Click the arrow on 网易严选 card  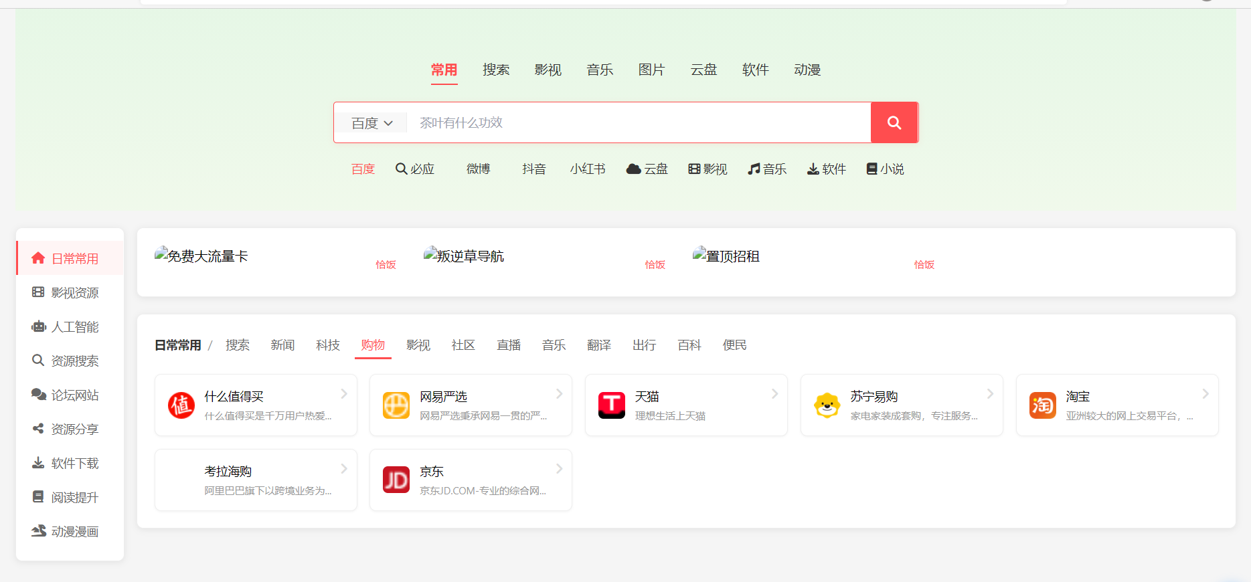pyautogui.click(x=560, y=394)
